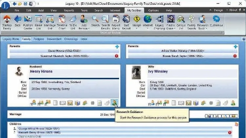This screenshot has height=138, width=246.
Task: Open the Tools menu
Action: point(84,10)
